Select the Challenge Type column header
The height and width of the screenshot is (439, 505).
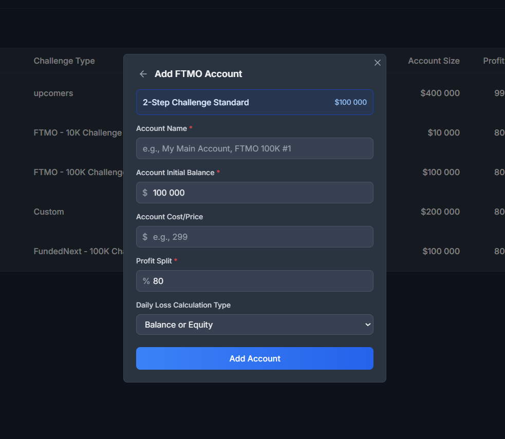tap(64, 61)
